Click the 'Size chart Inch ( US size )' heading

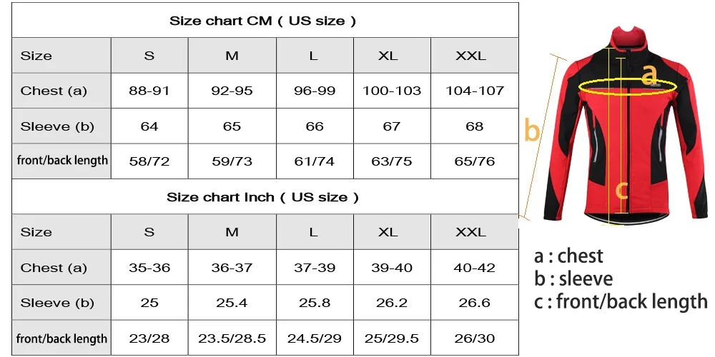[x=262, y=197]
